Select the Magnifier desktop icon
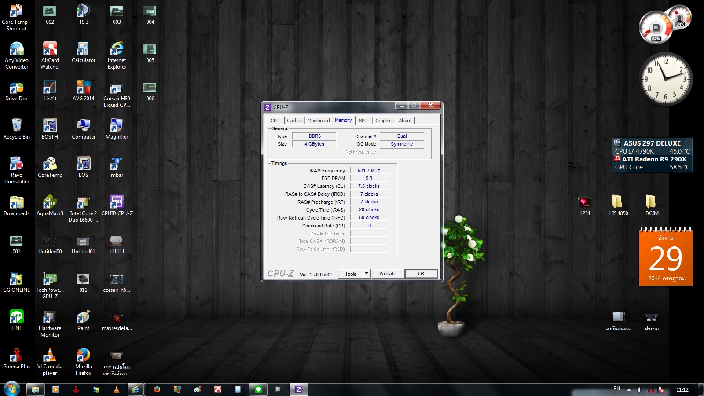 click(x=117, y=129)
